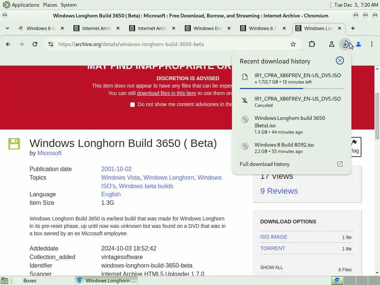The image size is (380, 285).
Task: Open the Microsoft author link
Action: tap(49, 153)
